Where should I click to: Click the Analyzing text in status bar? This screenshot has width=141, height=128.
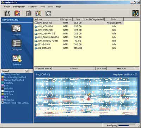point(112,126)
